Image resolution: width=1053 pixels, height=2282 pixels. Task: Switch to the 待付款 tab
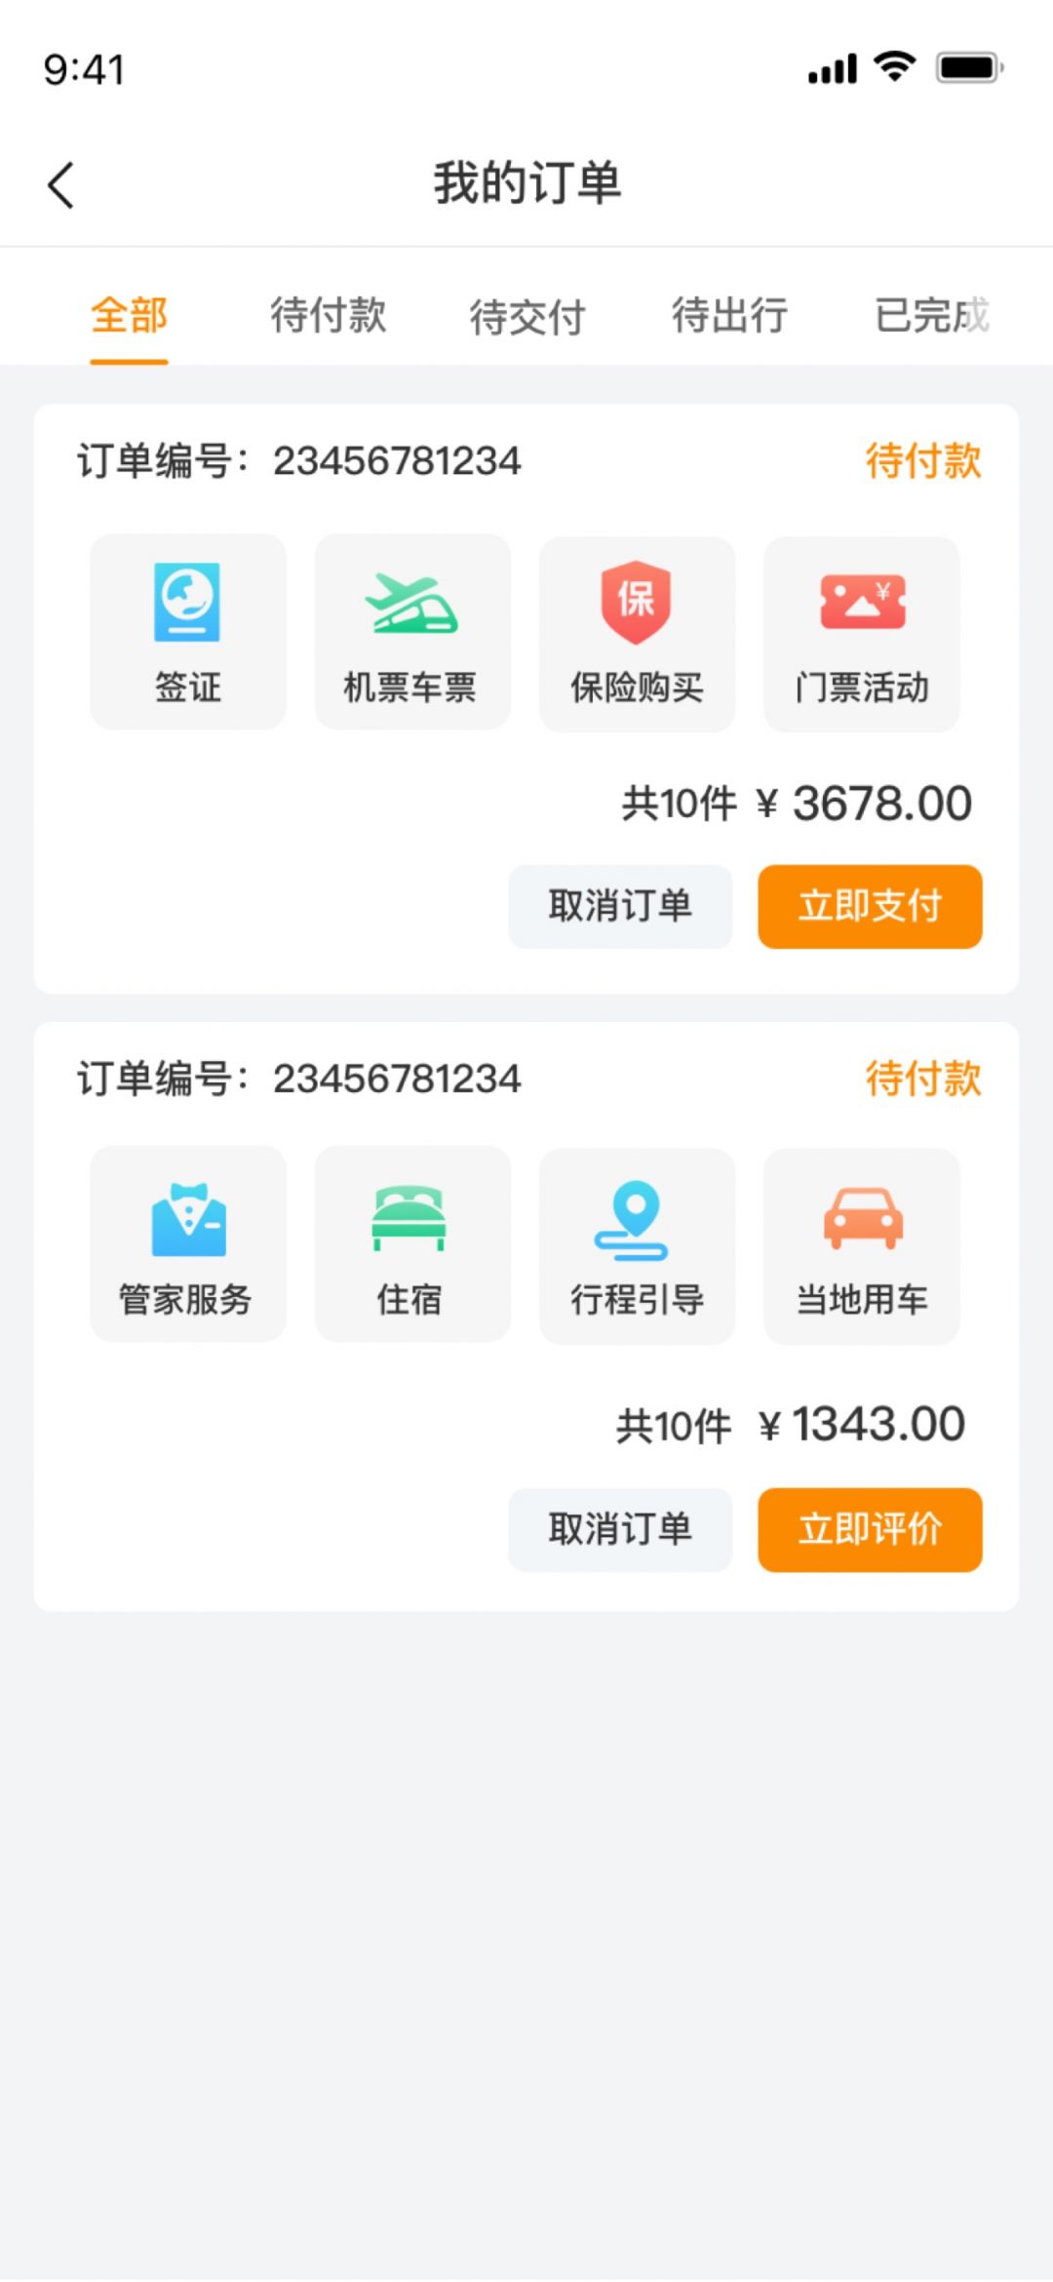click(x=329, y=316)
